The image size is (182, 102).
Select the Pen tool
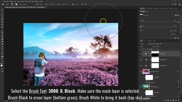click(x=2, y=47)
